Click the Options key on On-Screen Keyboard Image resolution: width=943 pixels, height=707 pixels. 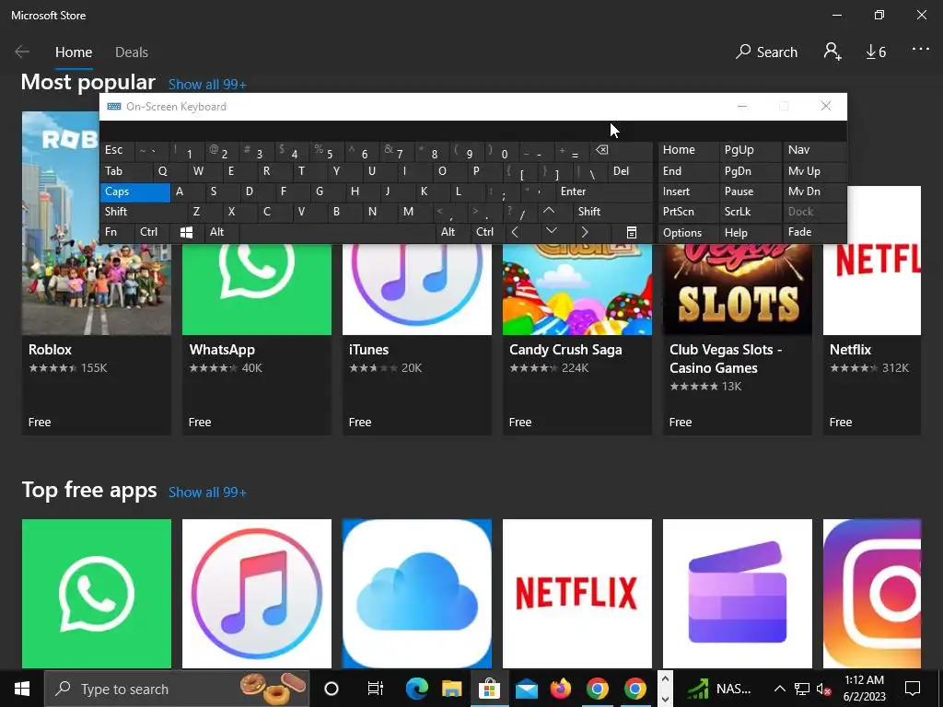(688, 233)
